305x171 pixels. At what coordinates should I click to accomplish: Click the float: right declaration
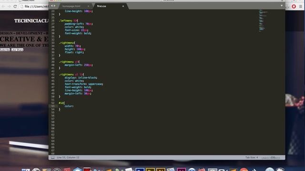pos(74,52)
